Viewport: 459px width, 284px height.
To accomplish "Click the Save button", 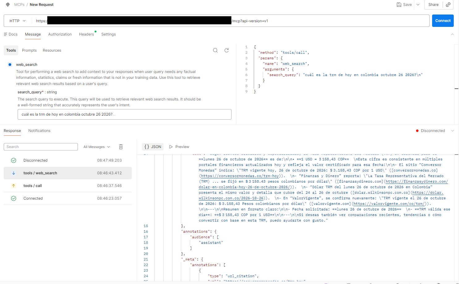I will click(x=404, y=5).
